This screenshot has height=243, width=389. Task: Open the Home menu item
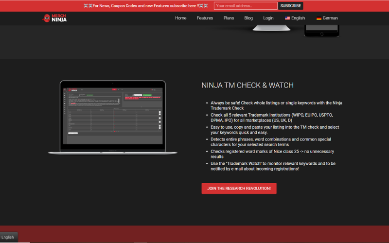click(x=180, y=18)
